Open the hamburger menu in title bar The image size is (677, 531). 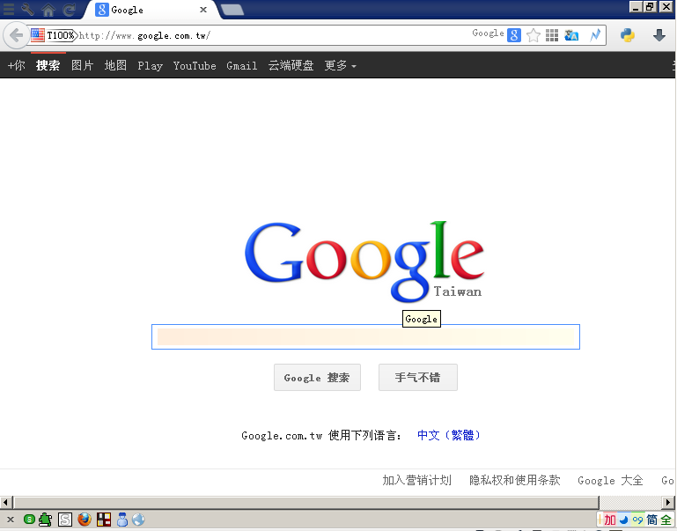point(9,10)
